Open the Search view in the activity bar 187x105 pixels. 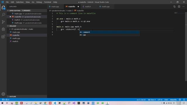pyautogui.click(x=3, y=15)
